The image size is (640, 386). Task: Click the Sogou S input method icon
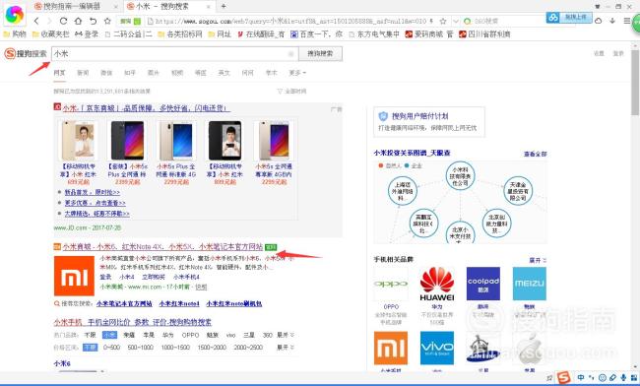[563, 378]
